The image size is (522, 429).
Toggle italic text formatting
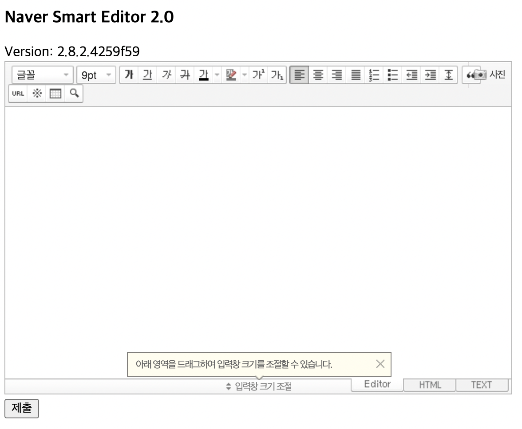[166, 75]
